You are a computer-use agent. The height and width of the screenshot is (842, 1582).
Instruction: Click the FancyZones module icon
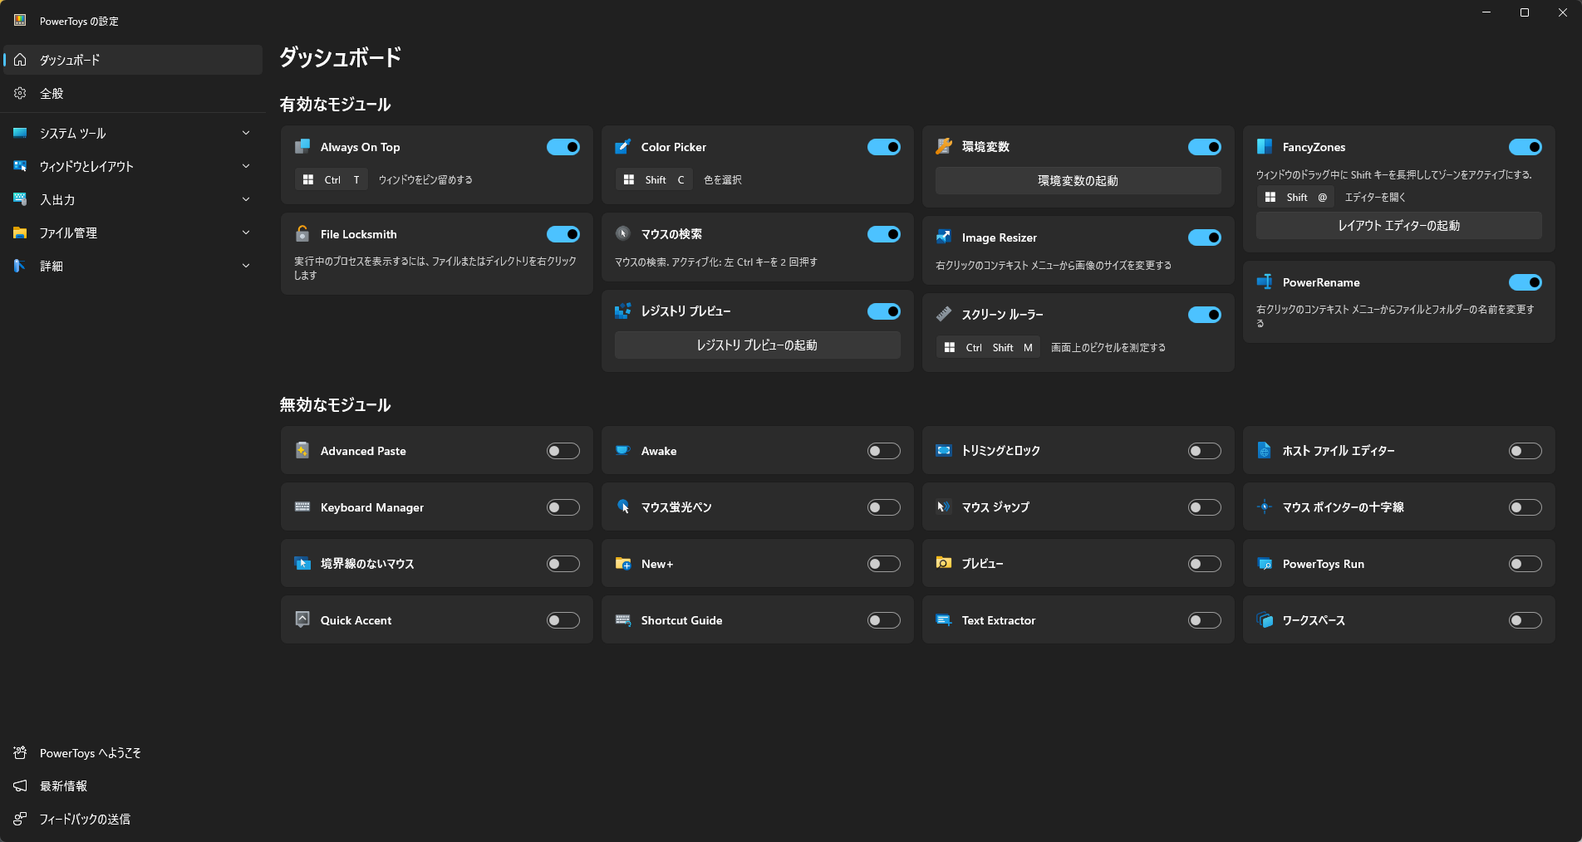(1265, 147)
